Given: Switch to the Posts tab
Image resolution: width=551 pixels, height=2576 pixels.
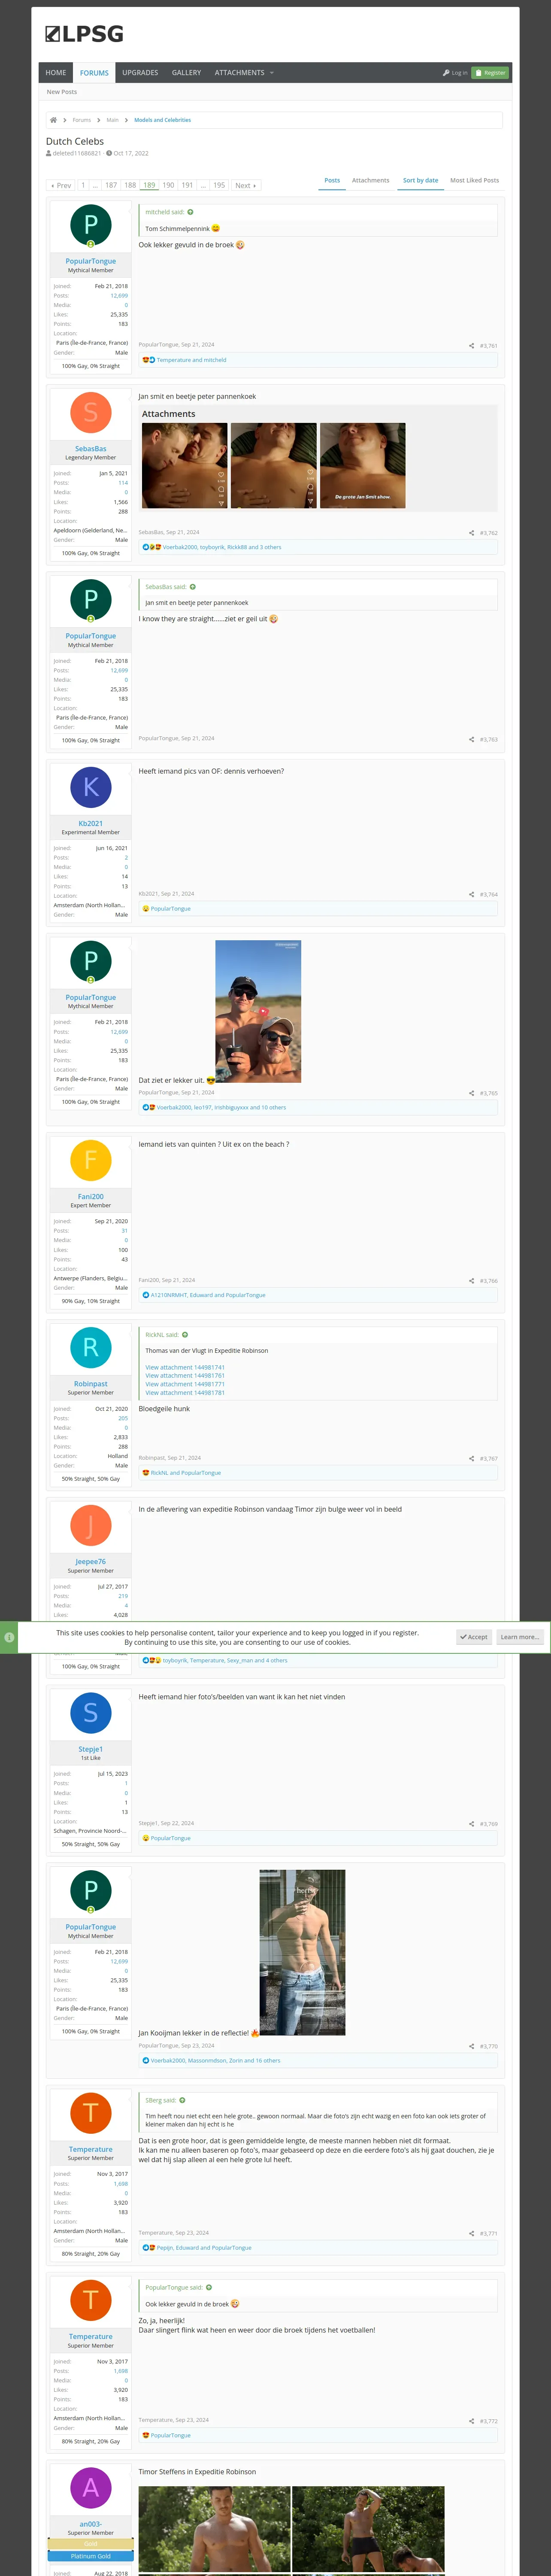Looking at the screenshot, I should [x=332, y=181].
